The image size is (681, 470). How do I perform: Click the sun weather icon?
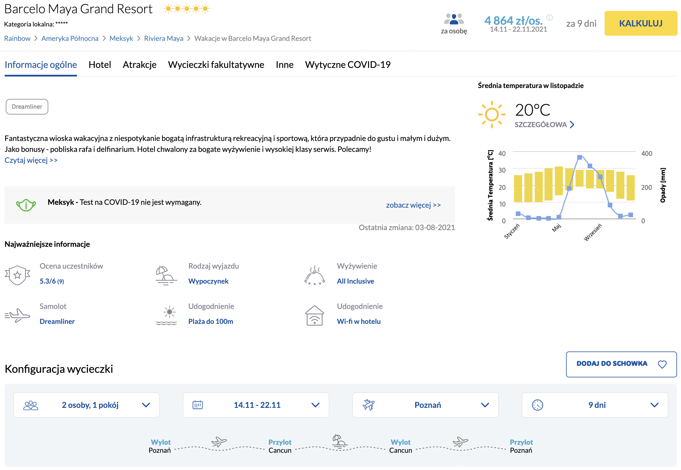point(491,114)
